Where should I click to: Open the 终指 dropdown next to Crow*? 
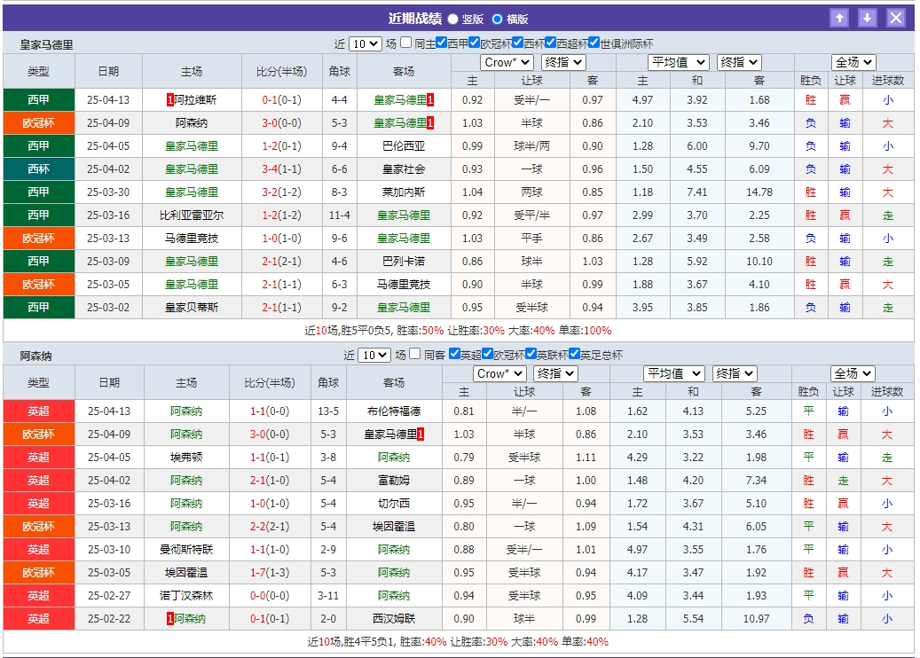564,62
